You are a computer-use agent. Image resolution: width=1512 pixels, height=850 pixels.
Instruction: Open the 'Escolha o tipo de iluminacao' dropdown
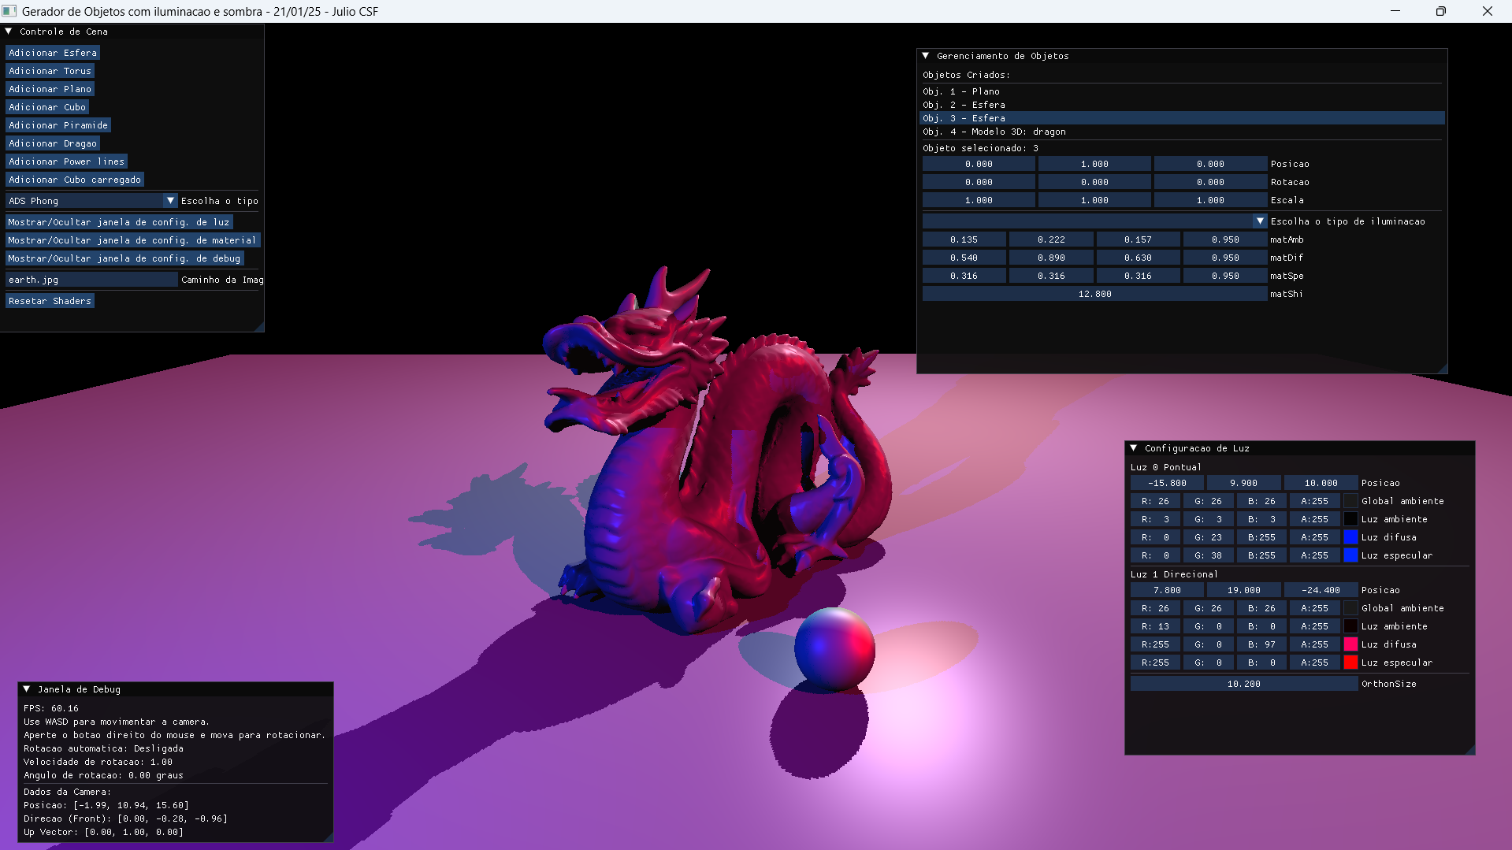1259,221
